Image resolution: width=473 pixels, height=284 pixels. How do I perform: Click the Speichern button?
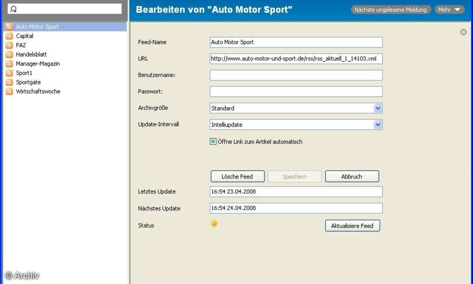coord(294,176)
